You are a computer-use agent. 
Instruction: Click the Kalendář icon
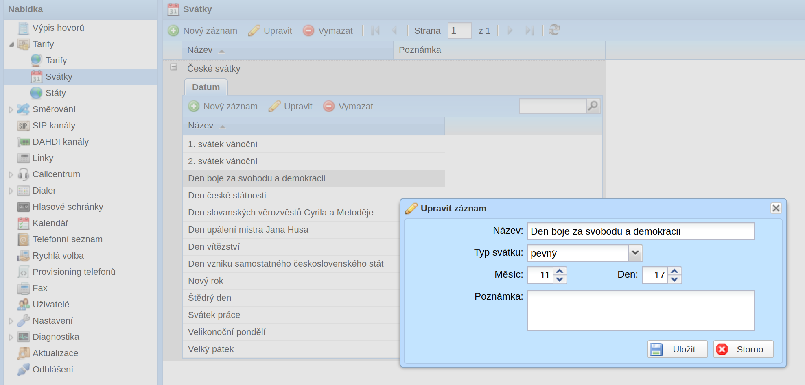click(24, 223)
